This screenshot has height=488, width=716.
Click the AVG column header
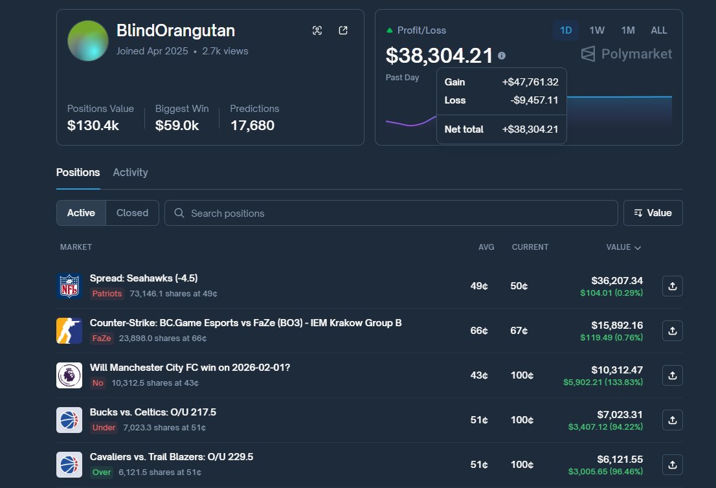(486, 247)
